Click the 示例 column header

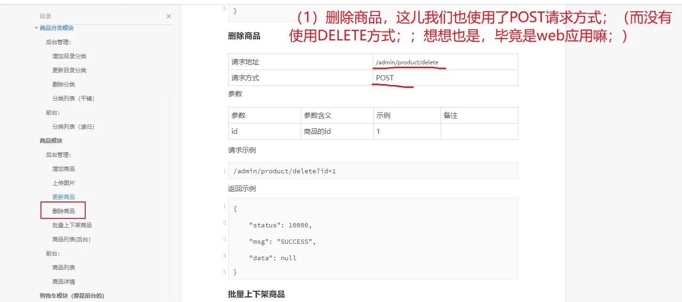coord(407,116)
